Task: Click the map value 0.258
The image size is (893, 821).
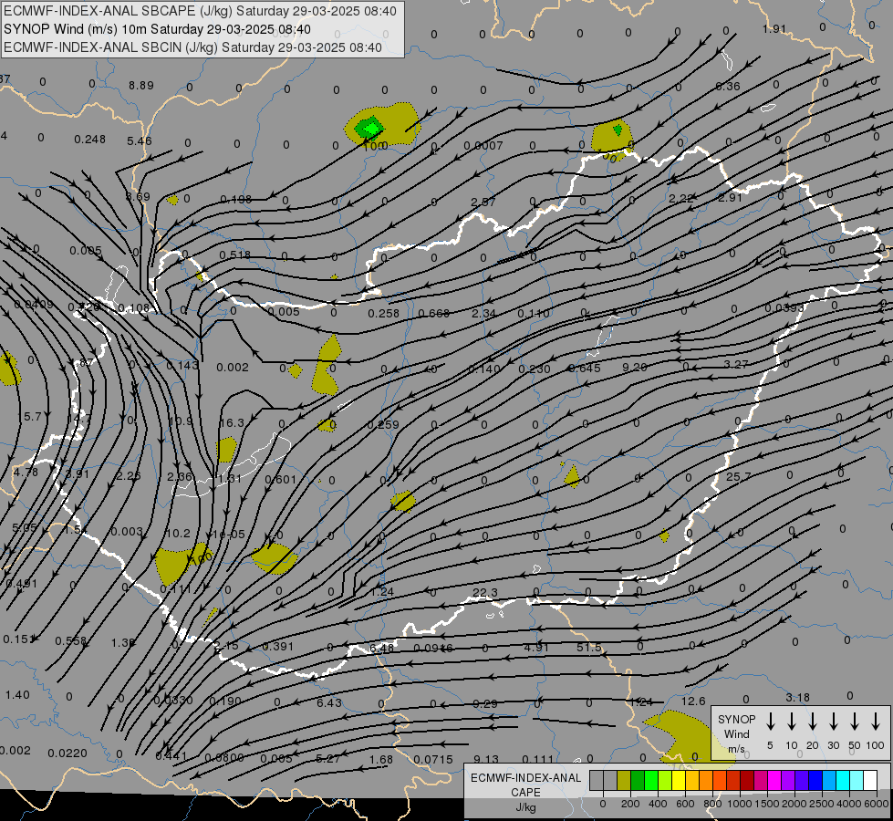Action: [x=383, y=314]
